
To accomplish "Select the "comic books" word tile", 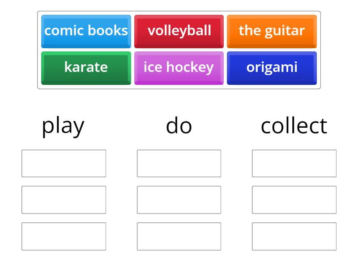I will [x=86, y=31].
